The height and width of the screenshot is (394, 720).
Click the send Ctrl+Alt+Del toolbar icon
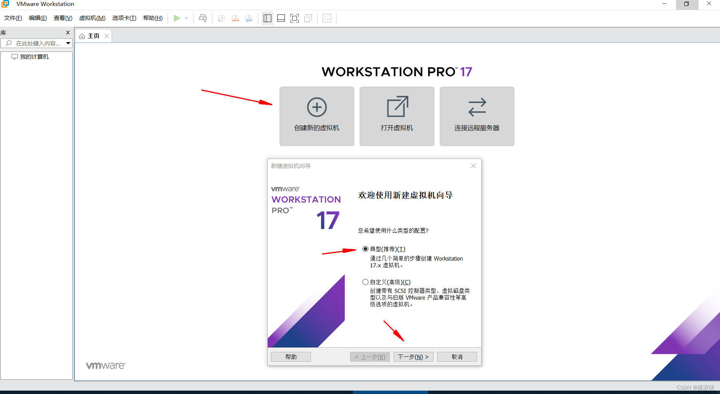[203, 18]
